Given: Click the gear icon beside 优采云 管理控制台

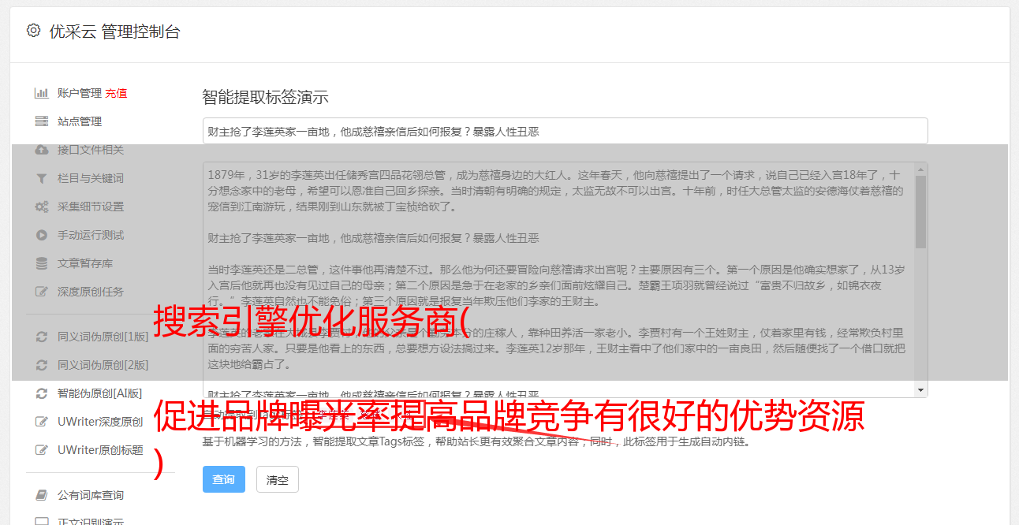Looking at the screenshot, I should click(x=33, y=31).
